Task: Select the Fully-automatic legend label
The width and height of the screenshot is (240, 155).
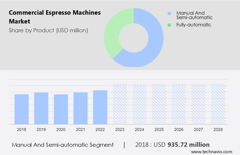Action: tap(194, 25)
